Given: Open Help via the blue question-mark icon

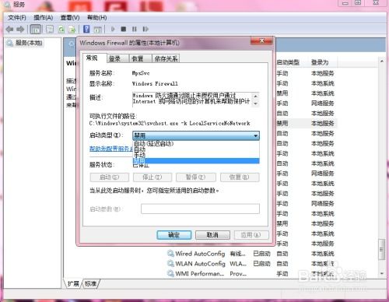Looking at the screenshot, I should tap(86, 29).
